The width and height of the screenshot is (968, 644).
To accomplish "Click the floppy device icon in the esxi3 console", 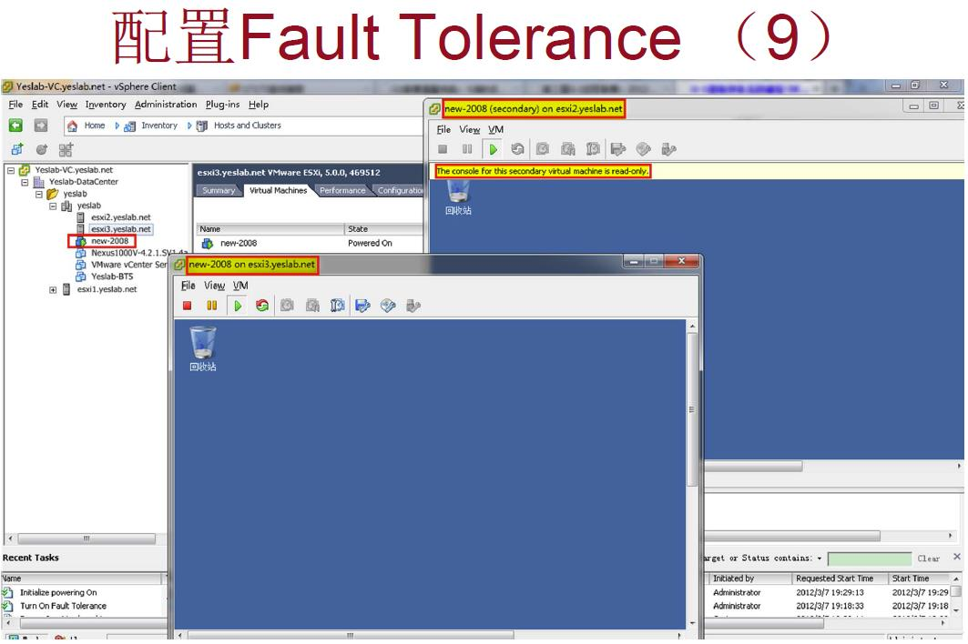I will (x=362, y=306).
